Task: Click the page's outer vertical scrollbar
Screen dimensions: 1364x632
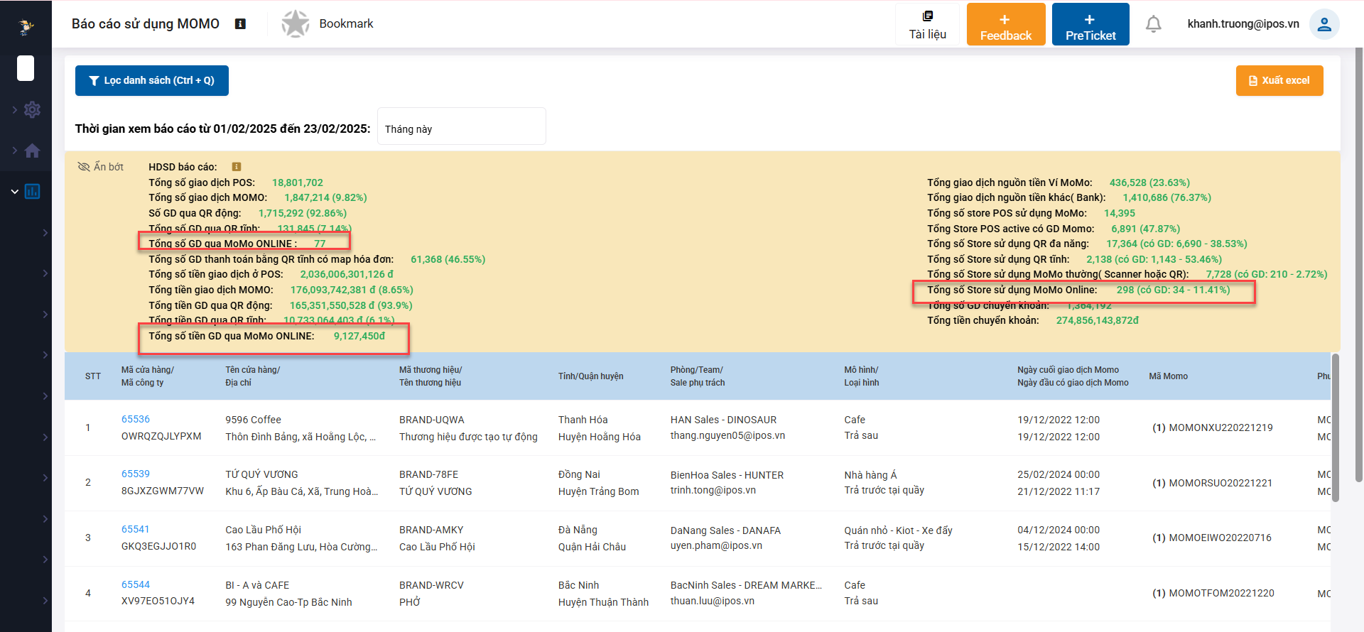Action: click(1359, 265)
